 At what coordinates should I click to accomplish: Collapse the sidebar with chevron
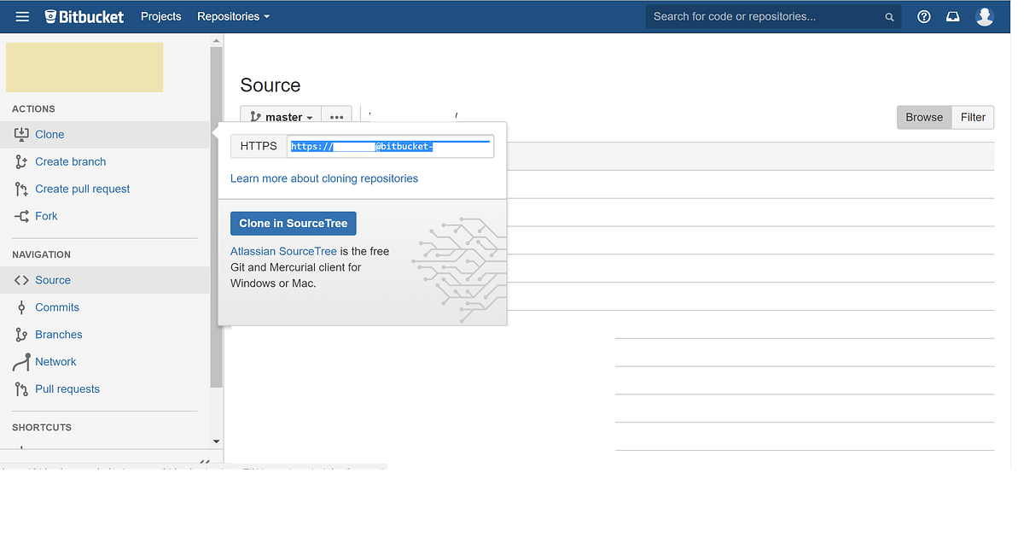click(205, 461)
